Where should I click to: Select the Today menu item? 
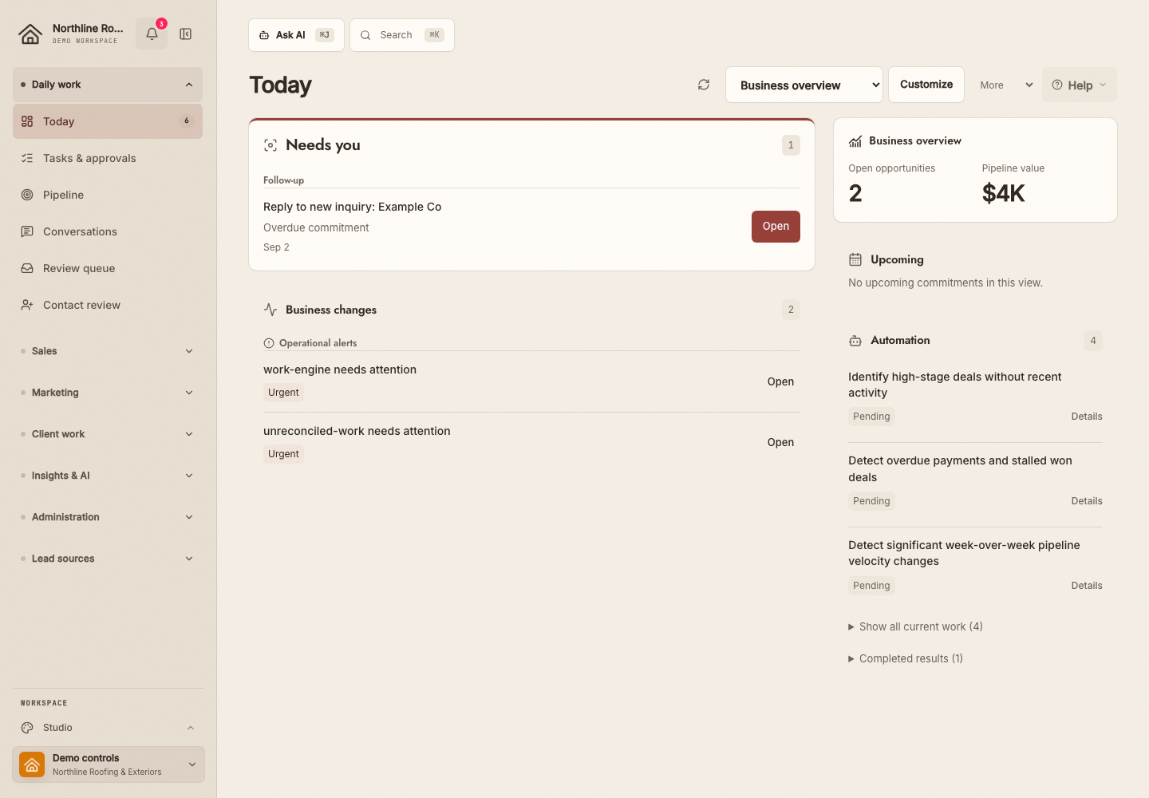click(x=108, y=121)
